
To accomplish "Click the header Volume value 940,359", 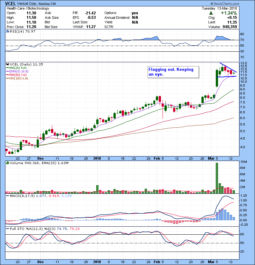I will tap(230, 27).
